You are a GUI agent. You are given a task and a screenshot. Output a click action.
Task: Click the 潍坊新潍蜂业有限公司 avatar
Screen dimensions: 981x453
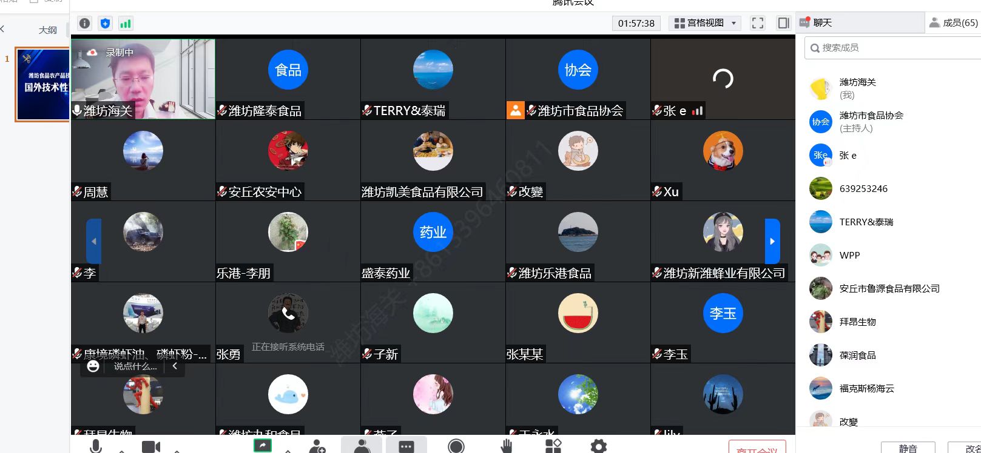tap(723, 232)
